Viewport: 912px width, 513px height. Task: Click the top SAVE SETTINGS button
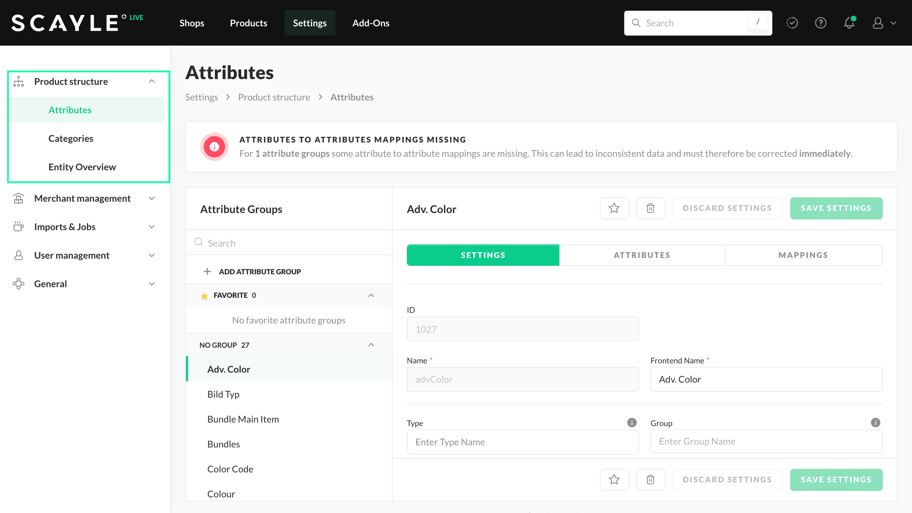pos(836,208)
